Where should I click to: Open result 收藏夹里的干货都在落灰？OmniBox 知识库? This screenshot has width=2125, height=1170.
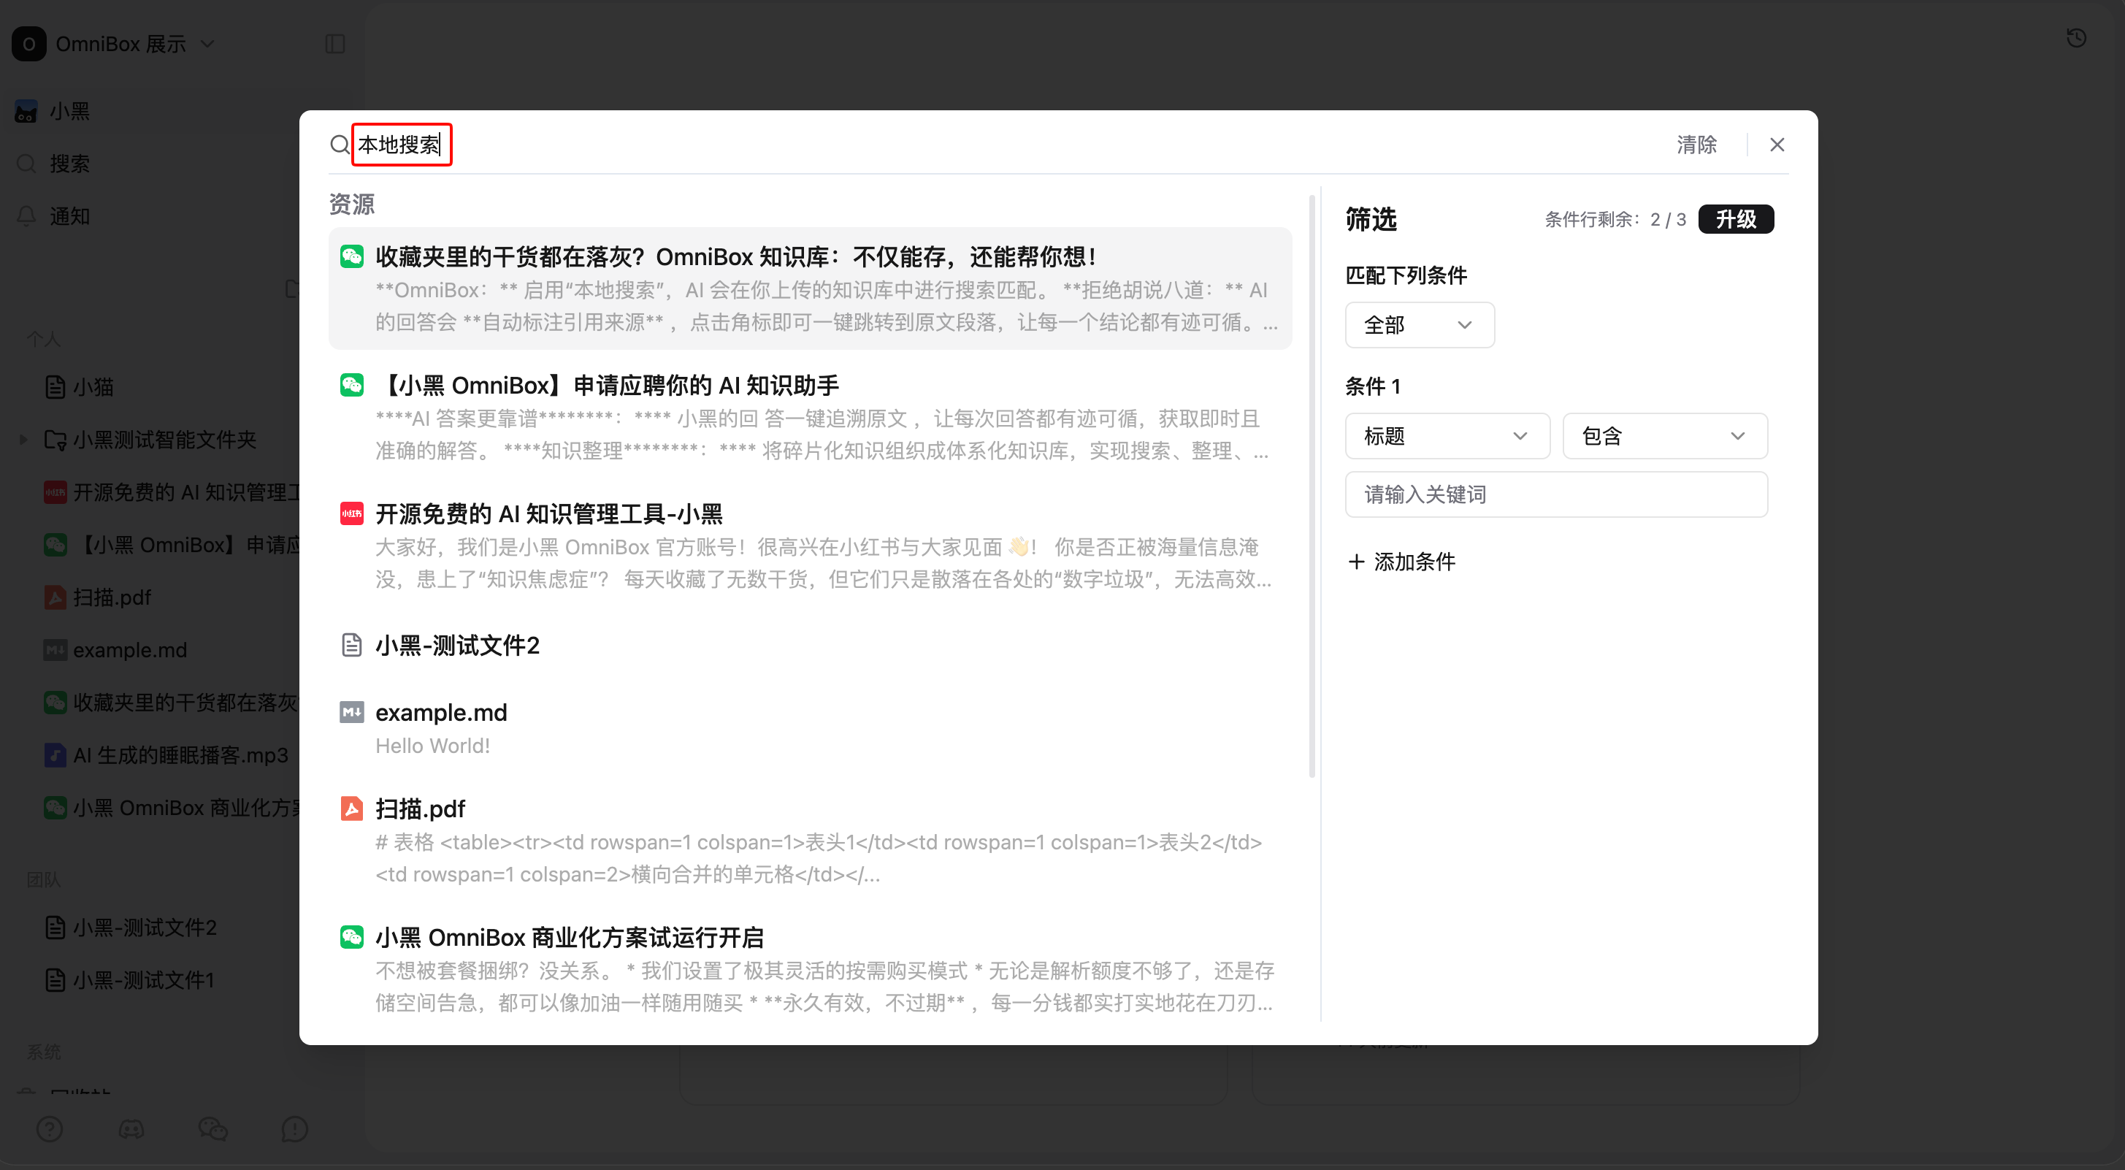tap(810, 288)
